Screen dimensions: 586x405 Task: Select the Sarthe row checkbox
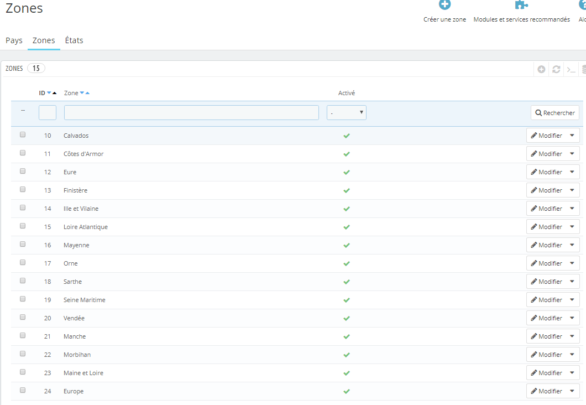23,281
